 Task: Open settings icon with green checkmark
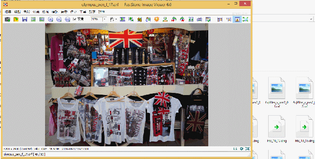coord(208,19)
